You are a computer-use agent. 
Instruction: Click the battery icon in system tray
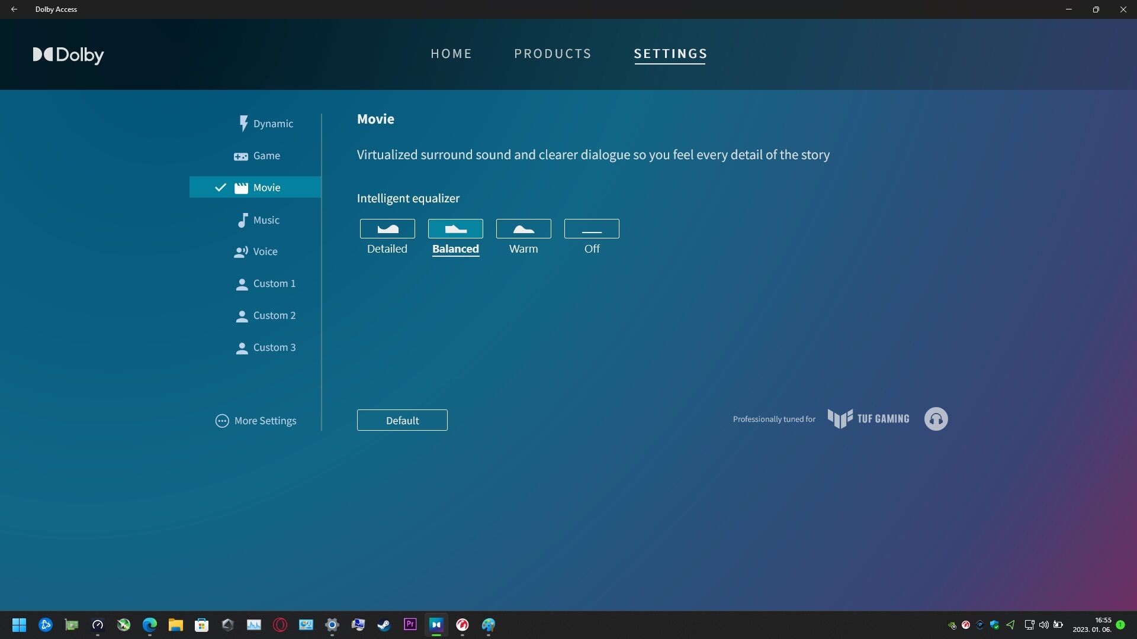(1058, 625)
